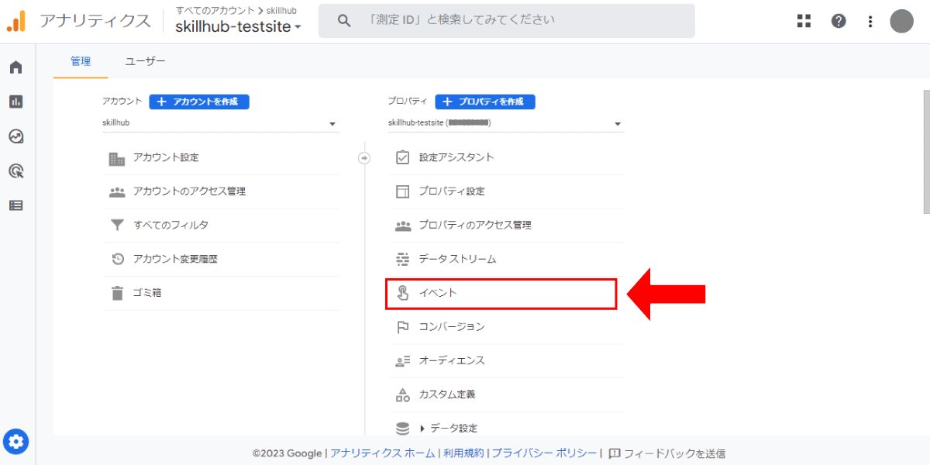The width and height of the screenshot is (930, 465).
Task: Click the column collapse arrow circle
Action: (x=364, y=158)
